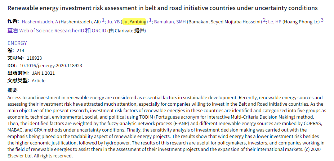Click the 摘要 section heading
Screen dimensions: 334x161
(x=12, y=90)
